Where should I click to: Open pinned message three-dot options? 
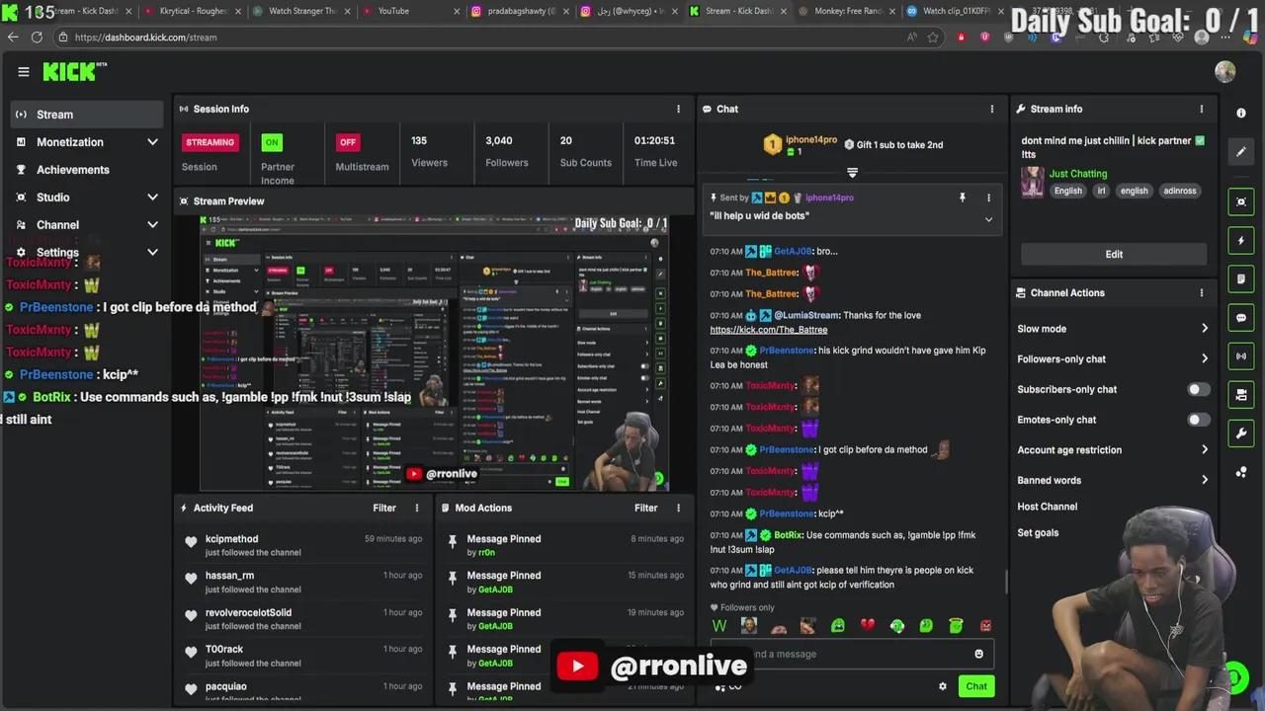coord(988,197)
